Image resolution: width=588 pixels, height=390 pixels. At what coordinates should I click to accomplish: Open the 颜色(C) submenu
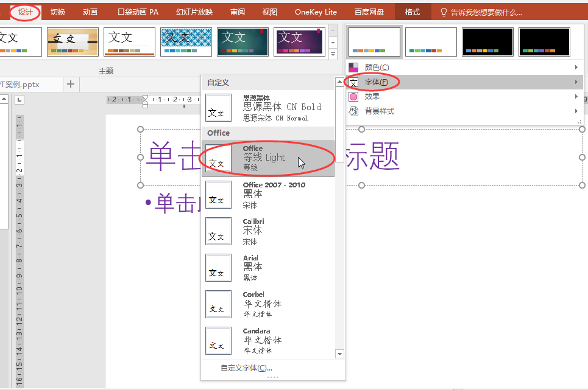coord(464,68)
